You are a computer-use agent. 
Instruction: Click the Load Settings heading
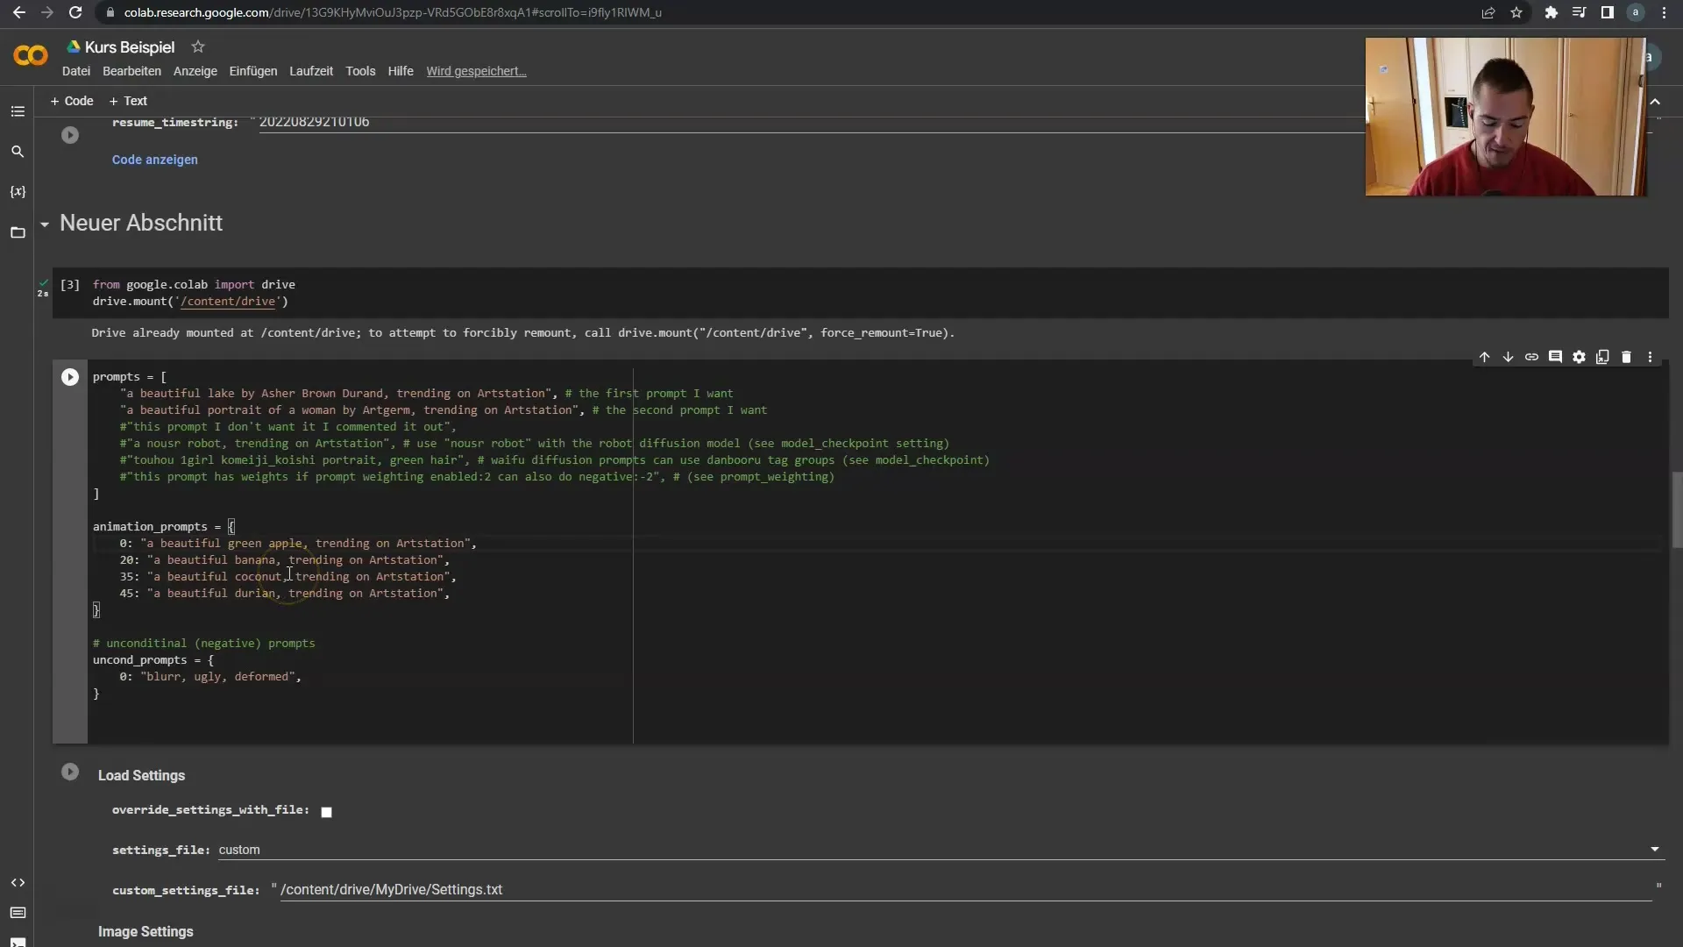pyautogui.click(x=141, y=775)
